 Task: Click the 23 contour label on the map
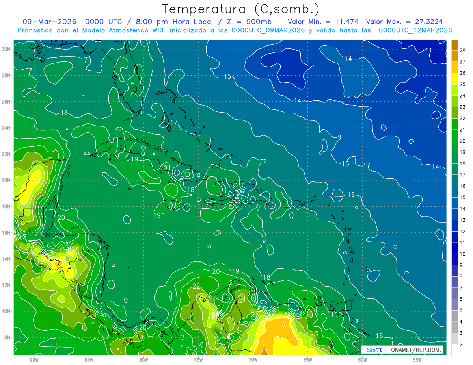click(x=30, y=246)
